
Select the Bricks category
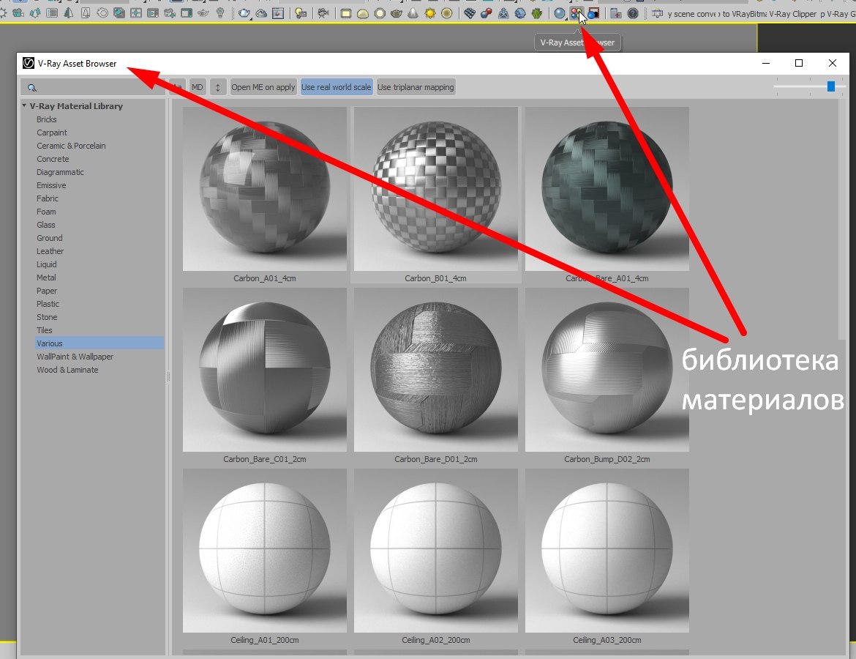pyautogui.click(x=46, y=119)
